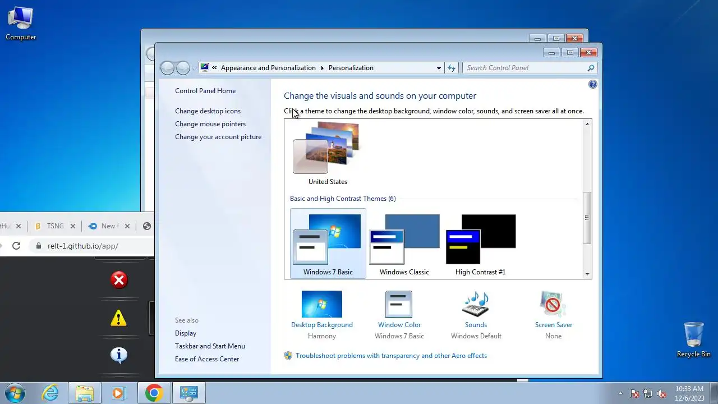Click the yellow warning triangle icon
This screenshot has height=404, width=718.
click(118, 318)
